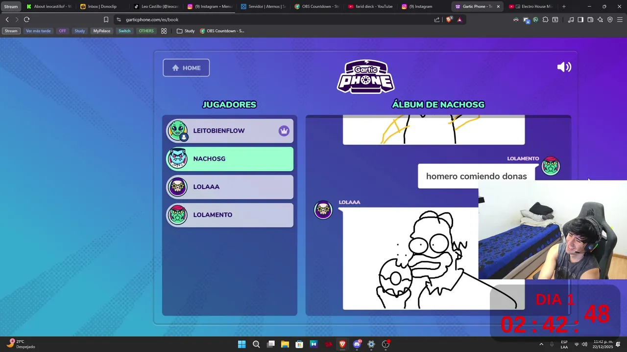The image size is (627, 352).
Task: Switch to the About leocastillof tab
Action: pyautogui.click(x=49, y=6)
